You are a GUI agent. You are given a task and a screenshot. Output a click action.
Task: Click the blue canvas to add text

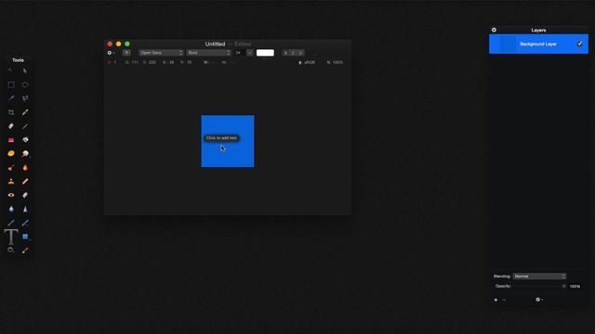click(228, 141)
